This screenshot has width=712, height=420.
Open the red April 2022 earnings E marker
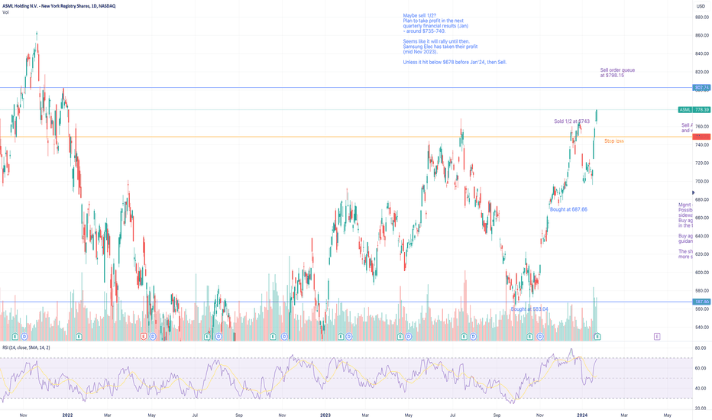(144, 337)
